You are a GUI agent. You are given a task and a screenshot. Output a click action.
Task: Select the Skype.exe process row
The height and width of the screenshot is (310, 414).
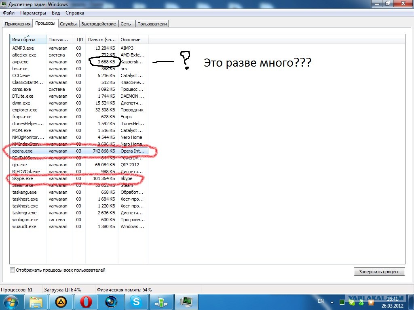tap(79, 178)
